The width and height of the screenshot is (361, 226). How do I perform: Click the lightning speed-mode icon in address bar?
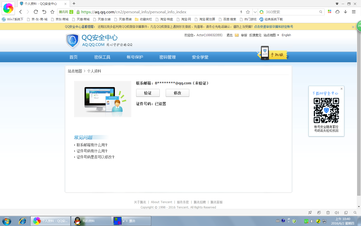[241, 12]
